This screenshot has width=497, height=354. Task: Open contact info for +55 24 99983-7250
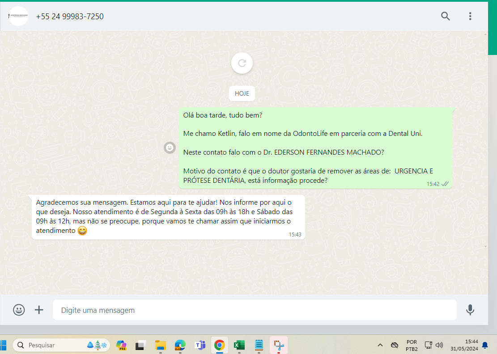[x=70, y=17]
